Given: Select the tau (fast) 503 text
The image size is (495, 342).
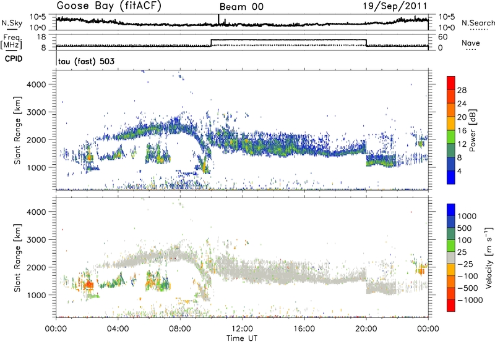Looking at the screenshot, I should [86, 61].
